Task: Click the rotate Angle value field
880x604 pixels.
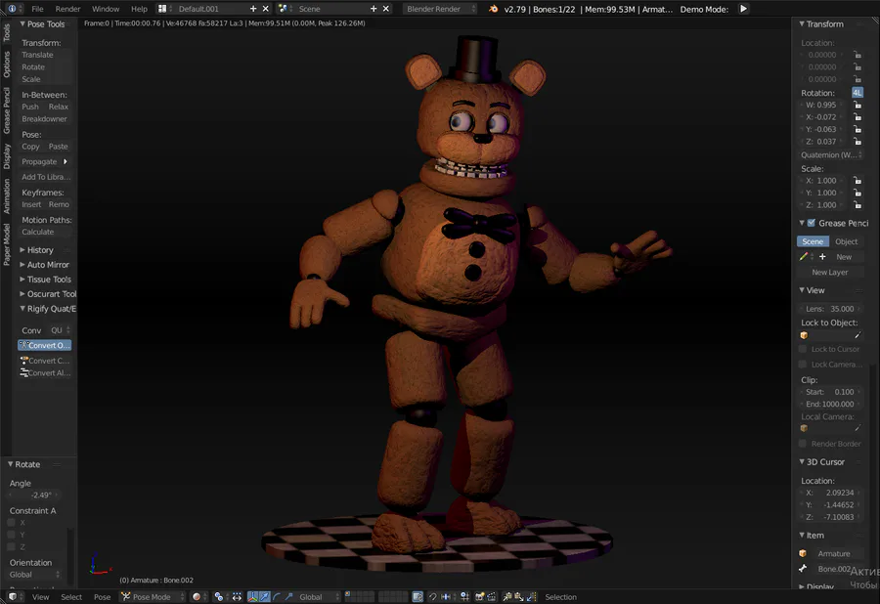Action: (x=35, y=496)
